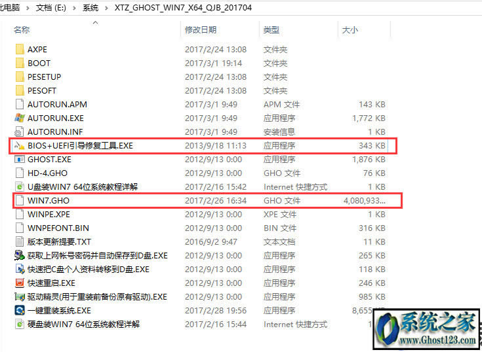This screenshot has height=352, width=482.
Task: Expand the breadcrumb arrow after 系统
Action: click(x=105, y=8)
